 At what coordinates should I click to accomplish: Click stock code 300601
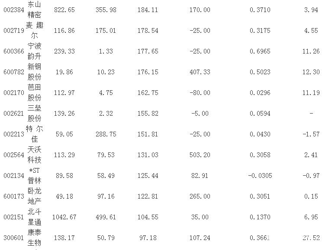(x=12, y=237)
